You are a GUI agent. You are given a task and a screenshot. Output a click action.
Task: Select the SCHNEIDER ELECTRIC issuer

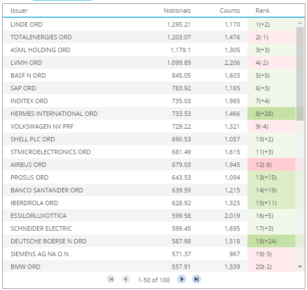click(41, 228)
